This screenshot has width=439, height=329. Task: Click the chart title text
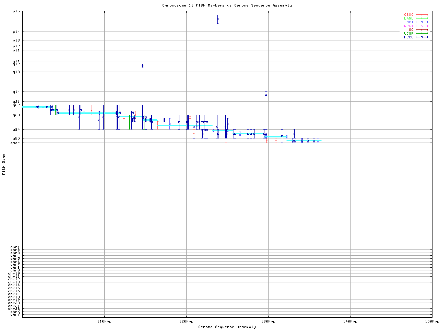227,5
